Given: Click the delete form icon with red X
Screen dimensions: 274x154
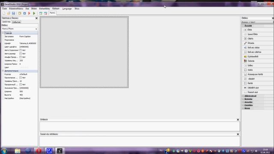Looking at the screenshot, I should tap(46, 13).
